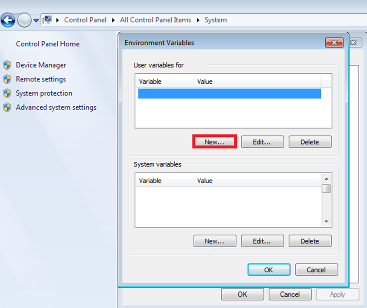
Task: Open the Control Panel Home link
Action: 47,44
